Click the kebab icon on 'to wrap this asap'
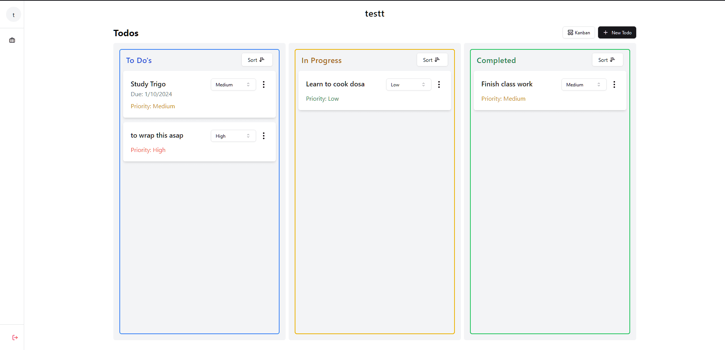The height and width of the screenshot is (350, 725). [x=264, y=135]
